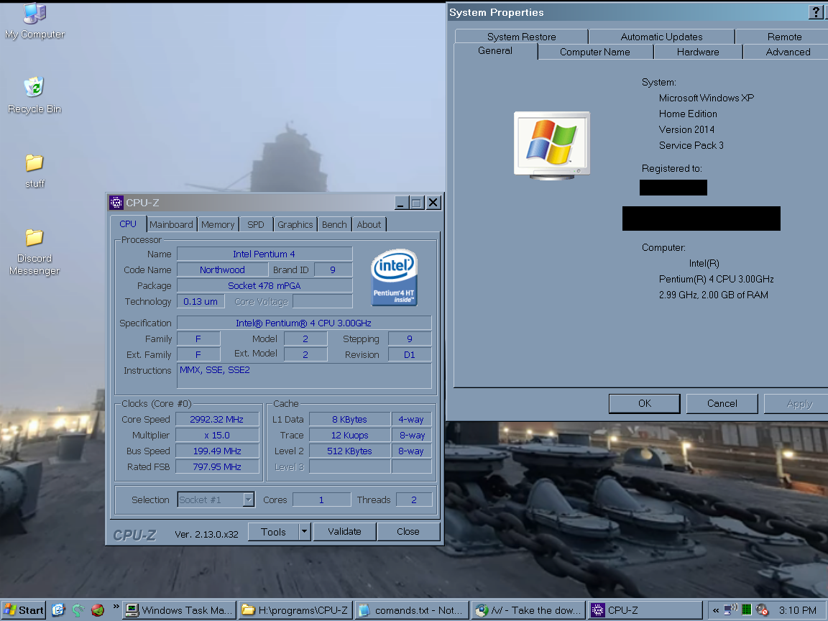
Task: Click the Multiplier value x 15.0
Action: click(x=217, y=435)
